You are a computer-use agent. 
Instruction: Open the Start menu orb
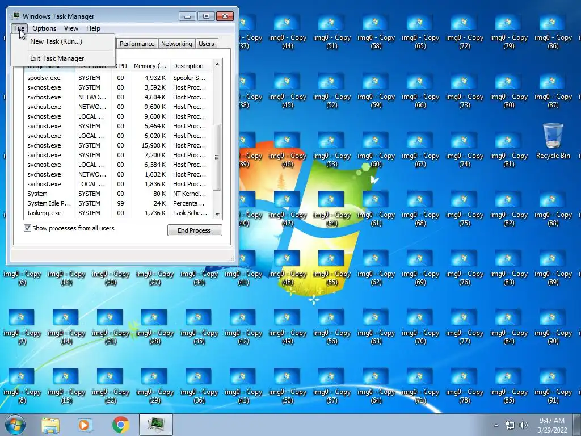[x=15, y=425]
